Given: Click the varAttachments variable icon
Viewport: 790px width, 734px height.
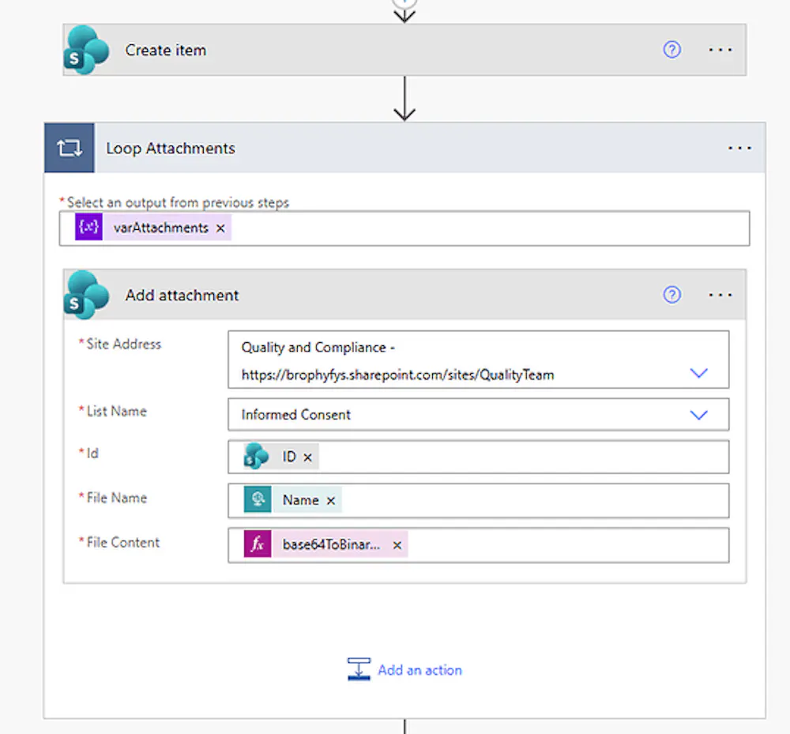Looking at the screenshot, I should 89,228.
